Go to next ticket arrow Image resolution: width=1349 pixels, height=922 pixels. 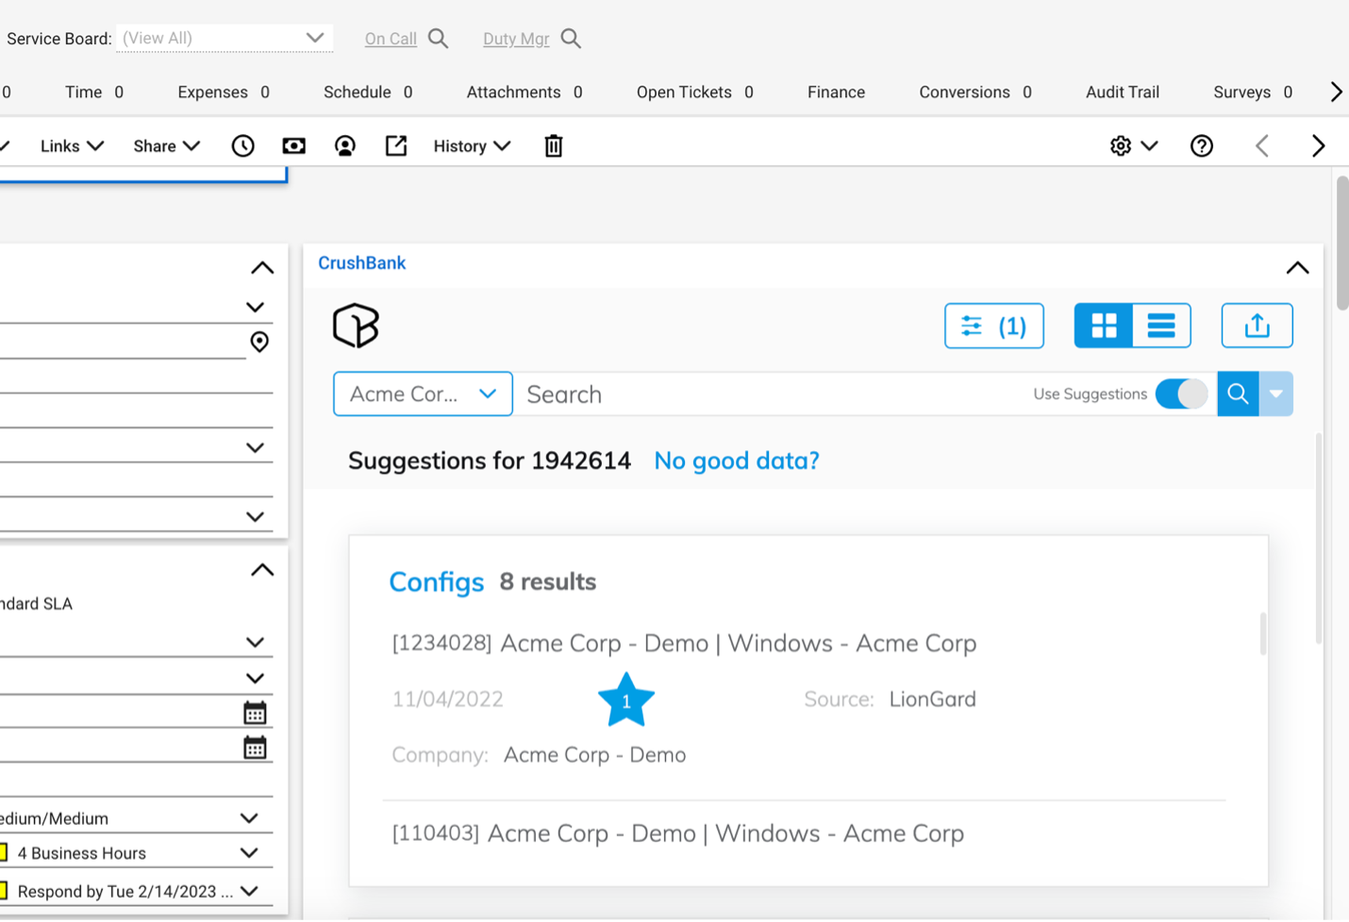(x=1319, y=145)
